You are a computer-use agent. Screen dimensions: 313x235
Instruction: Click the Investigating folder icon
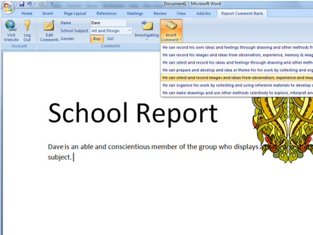click(x=147, y=26)
